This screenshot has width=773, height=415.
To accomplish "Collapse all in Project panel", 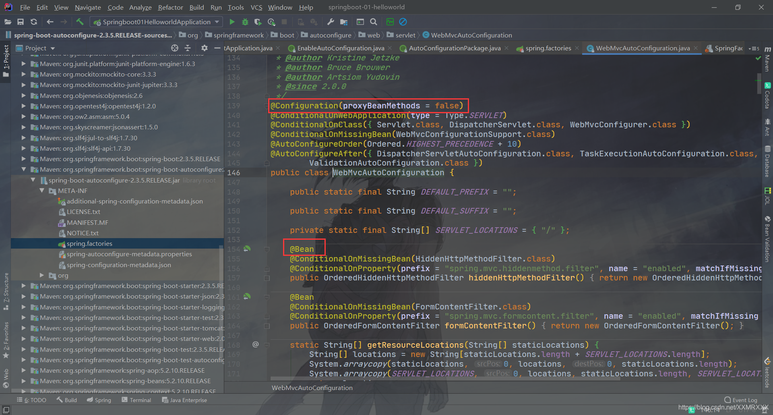I will 188,48.
